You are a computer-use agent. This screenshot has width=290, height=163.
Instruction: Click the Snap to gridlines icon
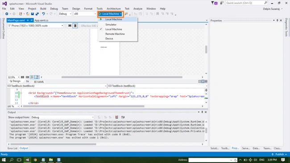click(27, 77)
